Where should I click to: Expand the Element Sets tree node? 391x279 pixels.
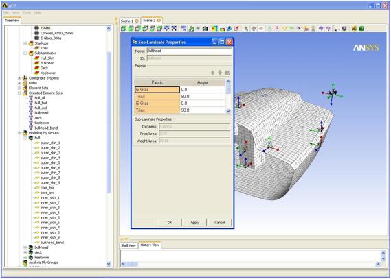pos(19,88)
